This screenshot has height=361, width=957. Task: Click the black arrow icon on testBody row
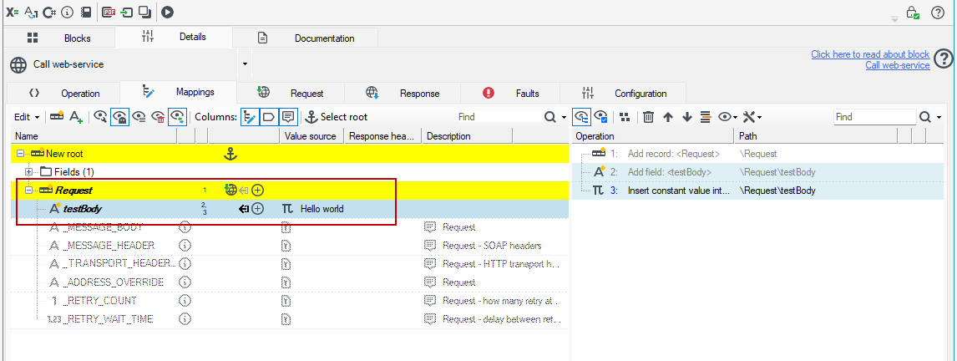pyautogui.click(x=244, y=209)
